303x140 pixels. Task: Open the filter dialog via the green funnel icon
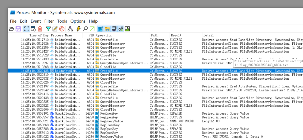pos(48,29)
